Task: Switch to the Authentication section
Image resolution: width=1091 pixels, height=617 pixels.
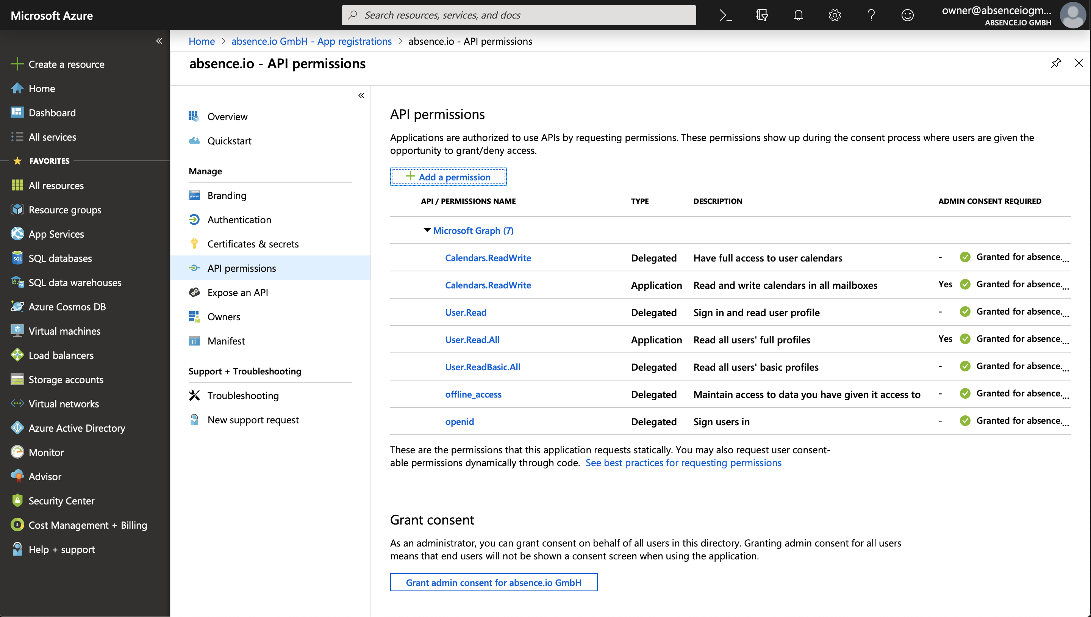Action: (239, 219)
